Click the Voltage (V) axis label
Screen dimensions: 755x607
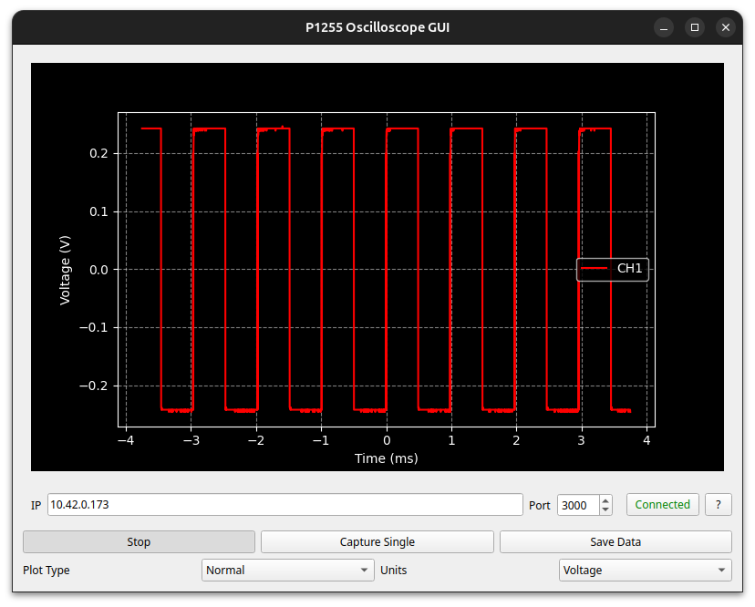point(65,270)
